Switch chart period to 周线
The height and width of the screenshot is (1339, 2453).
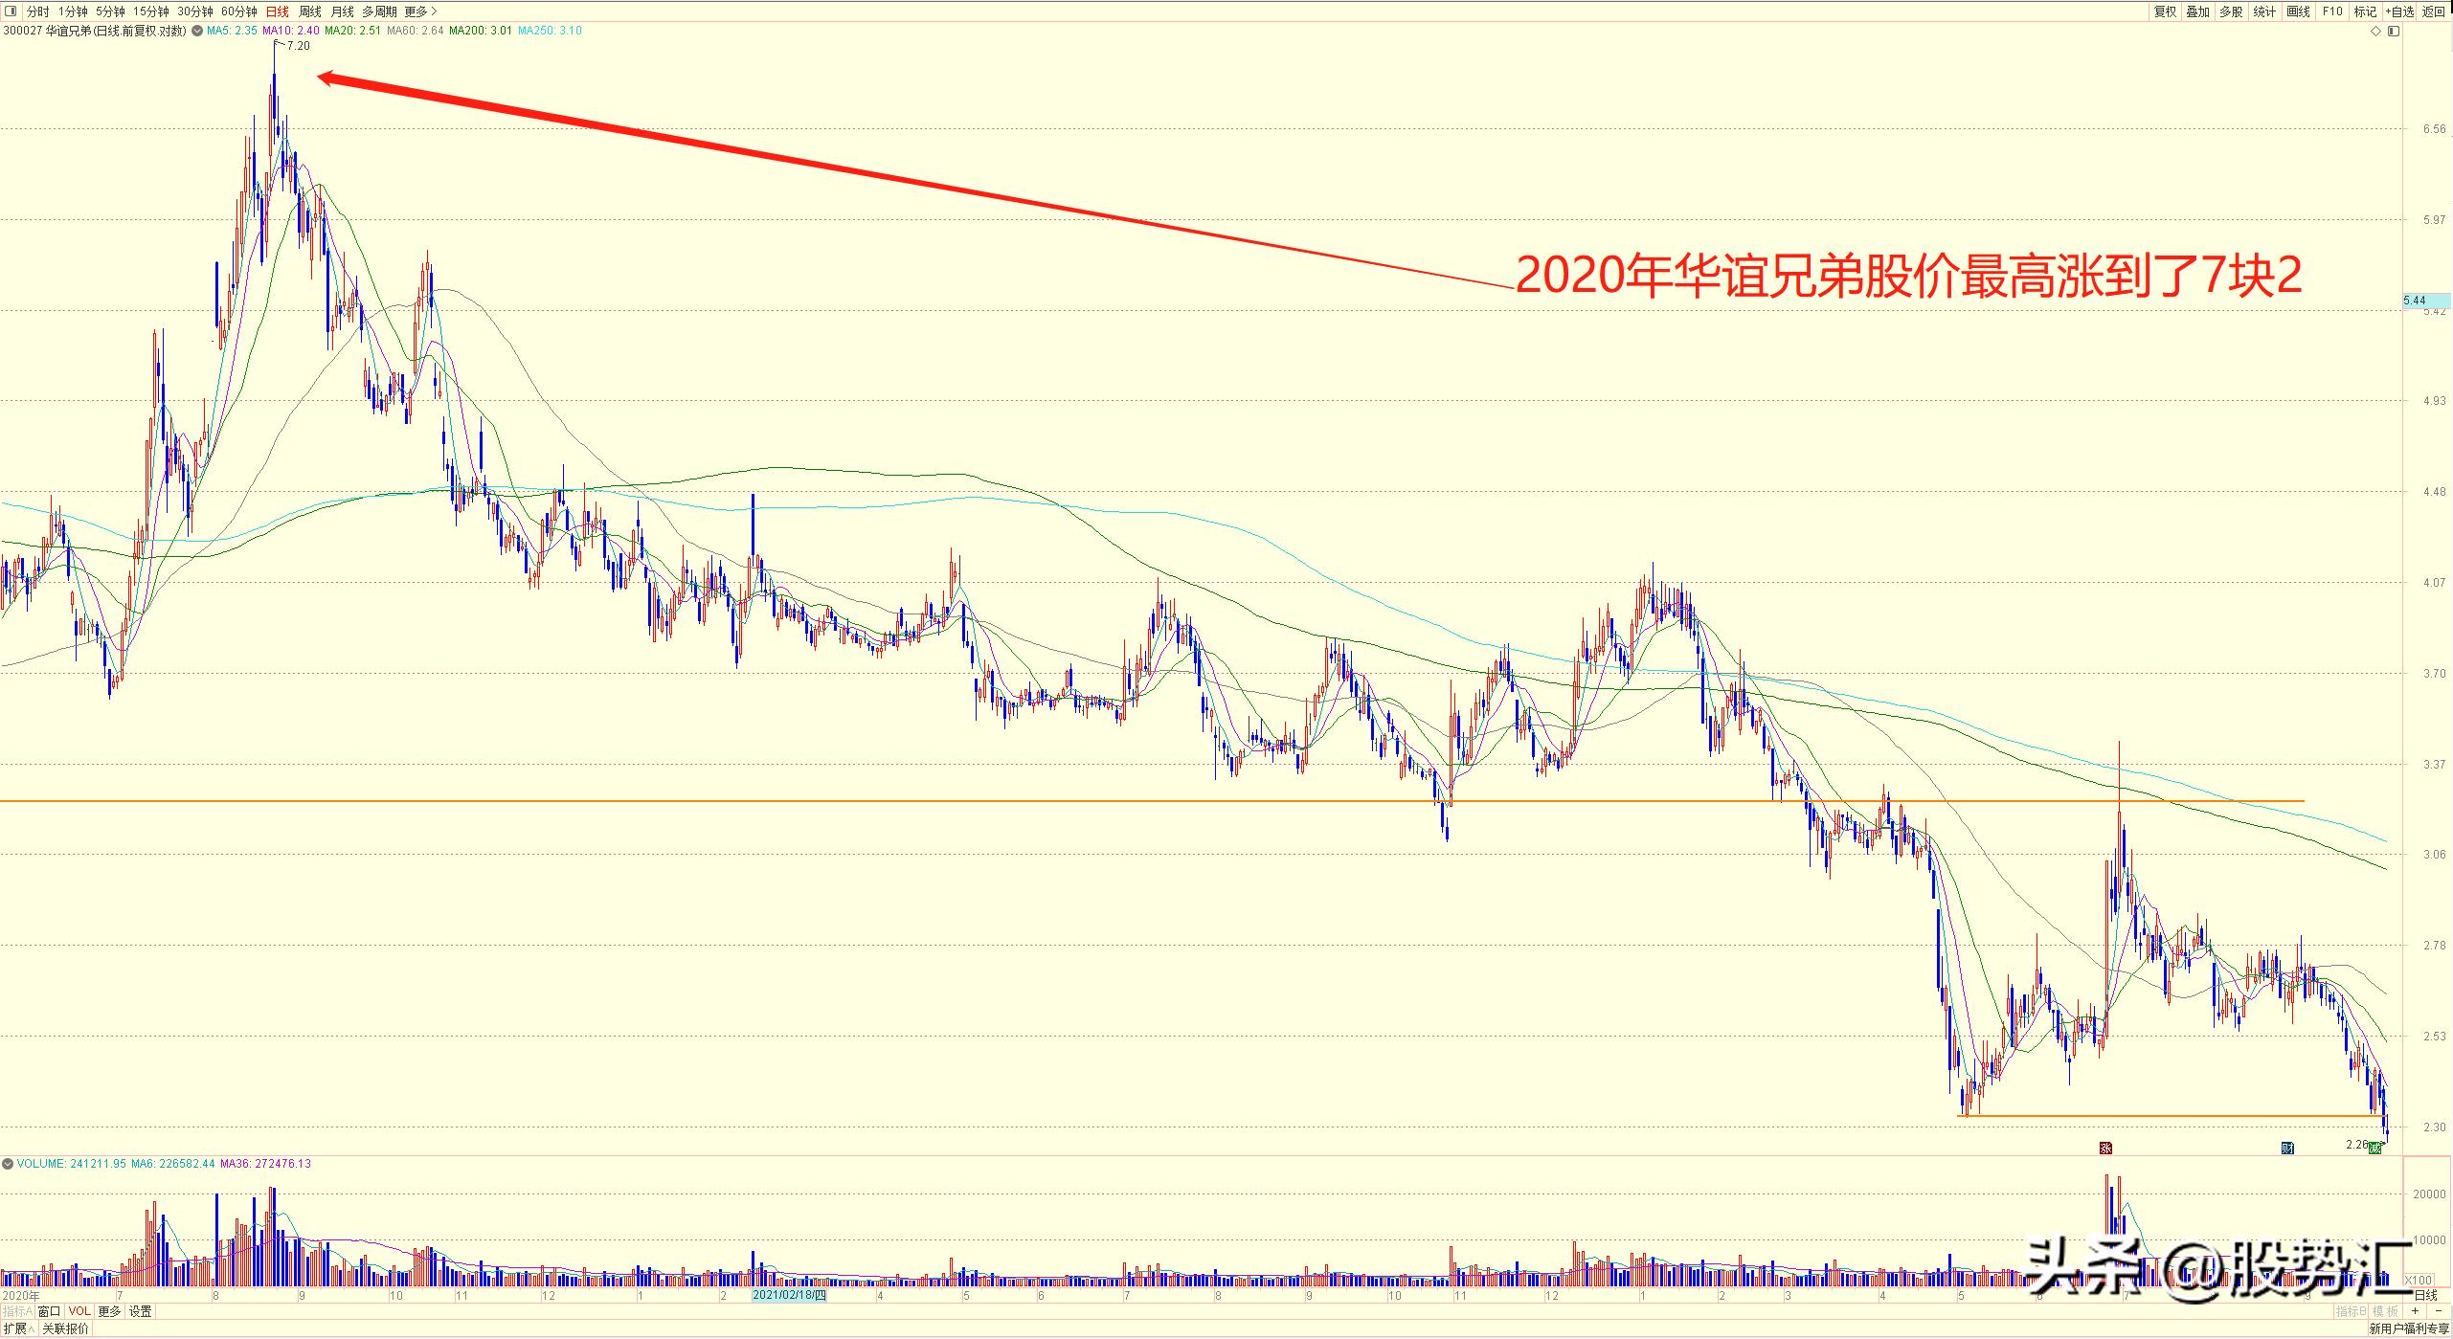coord(310,11)
